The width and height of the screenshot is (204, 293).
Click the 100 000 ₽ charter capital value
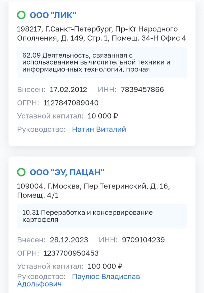click(105, 266)
